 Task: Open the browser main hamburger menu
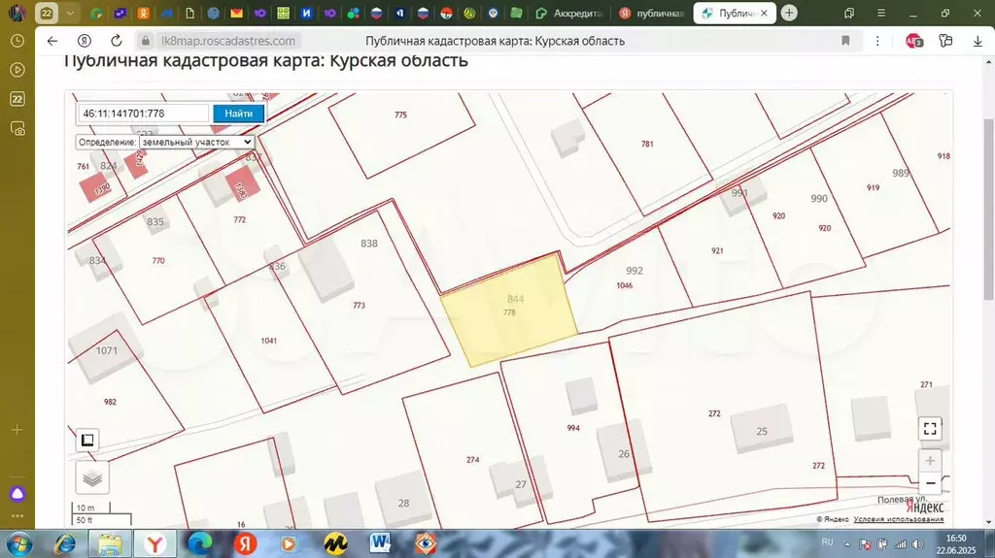click(x=880, y=13)
